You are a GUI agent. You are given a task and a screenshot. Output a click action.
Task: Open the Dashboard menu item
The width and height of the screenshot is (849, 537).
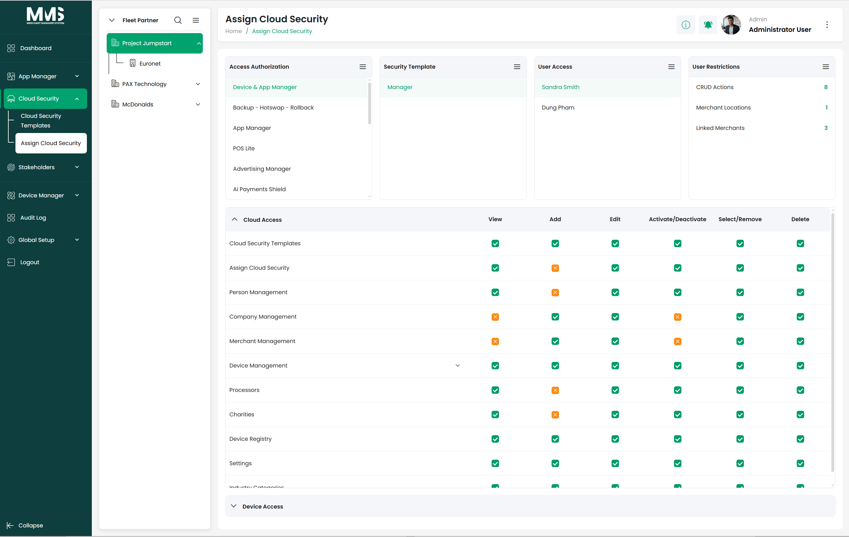pyautogui.click(x=45, y=48)
